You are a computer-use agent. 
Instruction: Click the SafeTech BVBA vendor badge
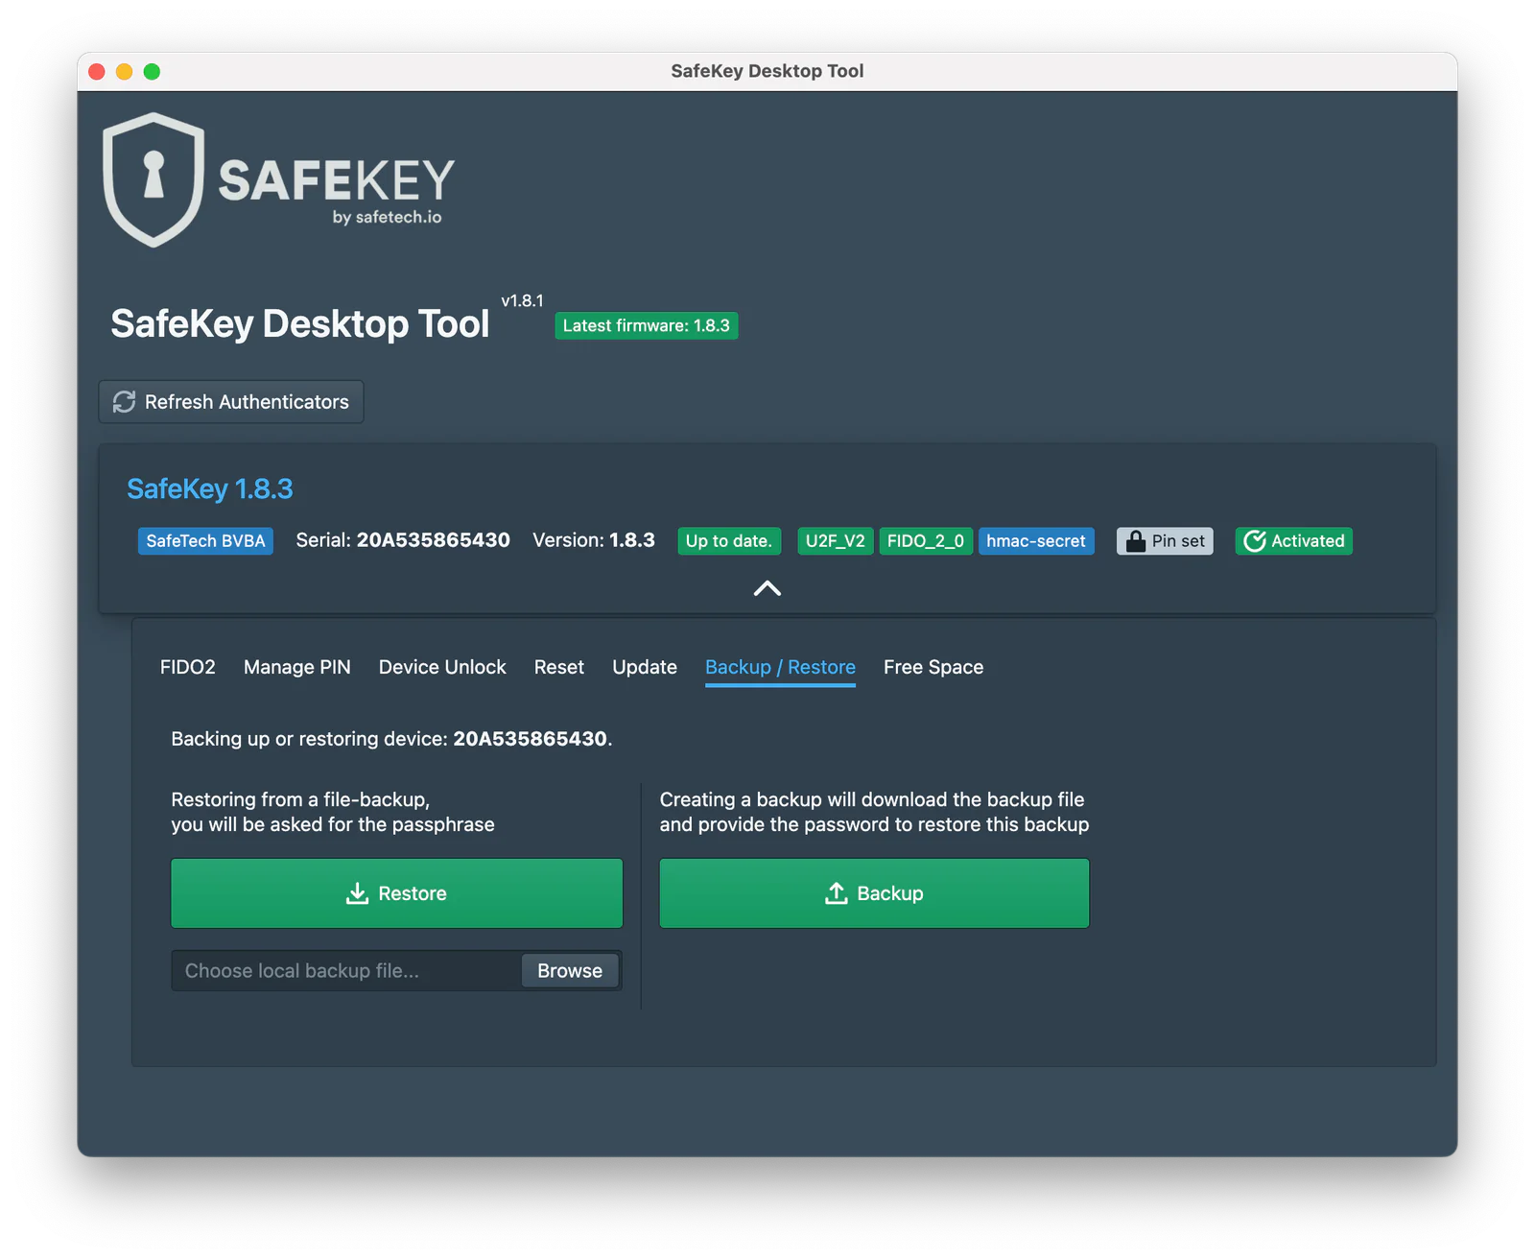205,541
